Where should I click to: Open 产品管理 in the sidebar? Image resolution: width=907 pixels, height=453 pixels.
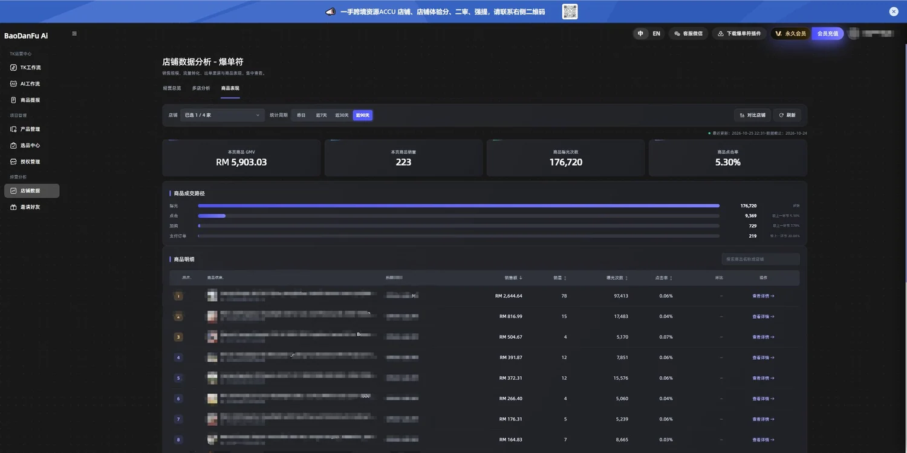point(31,129)
